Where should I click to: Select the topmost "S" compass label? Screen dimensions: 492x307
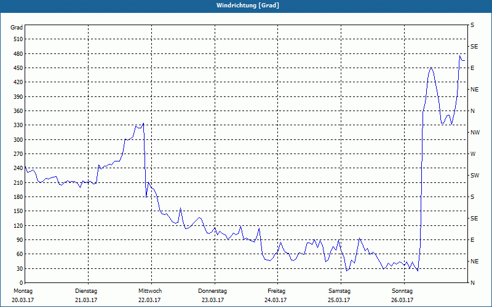click(472, 25)
